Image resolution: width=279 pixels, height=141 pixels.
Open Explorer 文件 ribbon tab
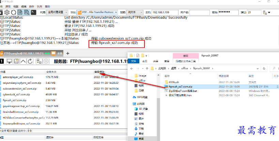134,61
